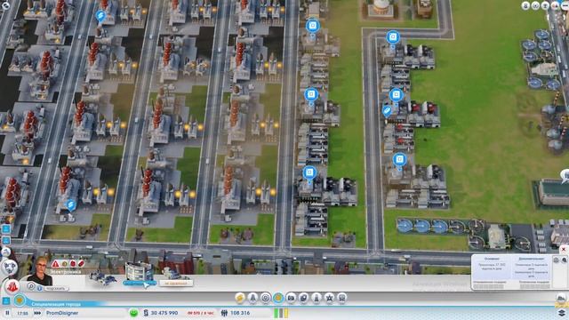This screenshot has height=320, width=569.
Task: Select the highlighted orange city specialization toolbar icon
Action: (278, 298)
